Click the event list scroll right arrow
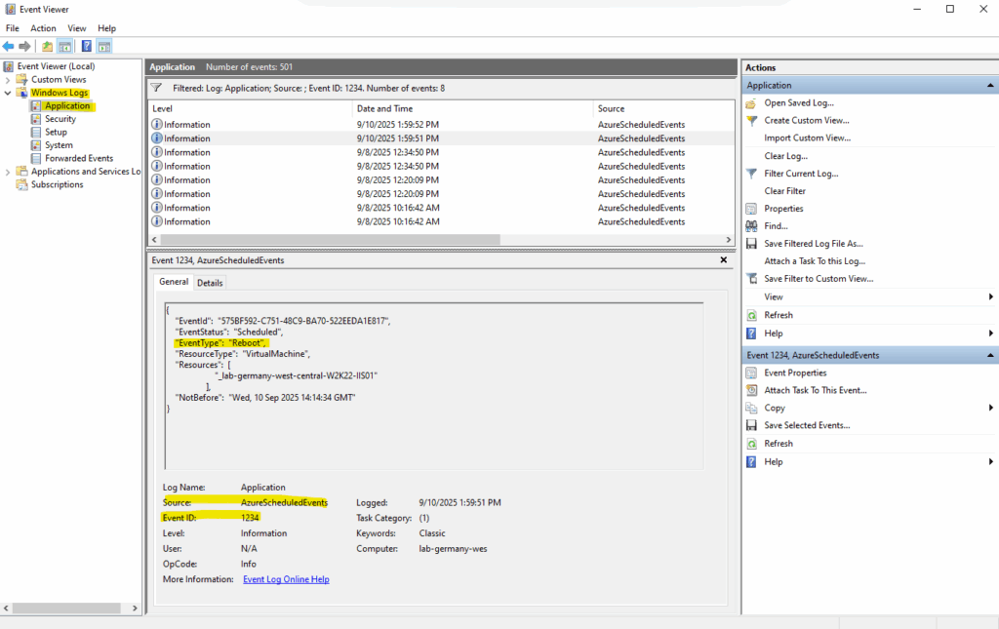This screenshot has width=999, height=629. 729,240
